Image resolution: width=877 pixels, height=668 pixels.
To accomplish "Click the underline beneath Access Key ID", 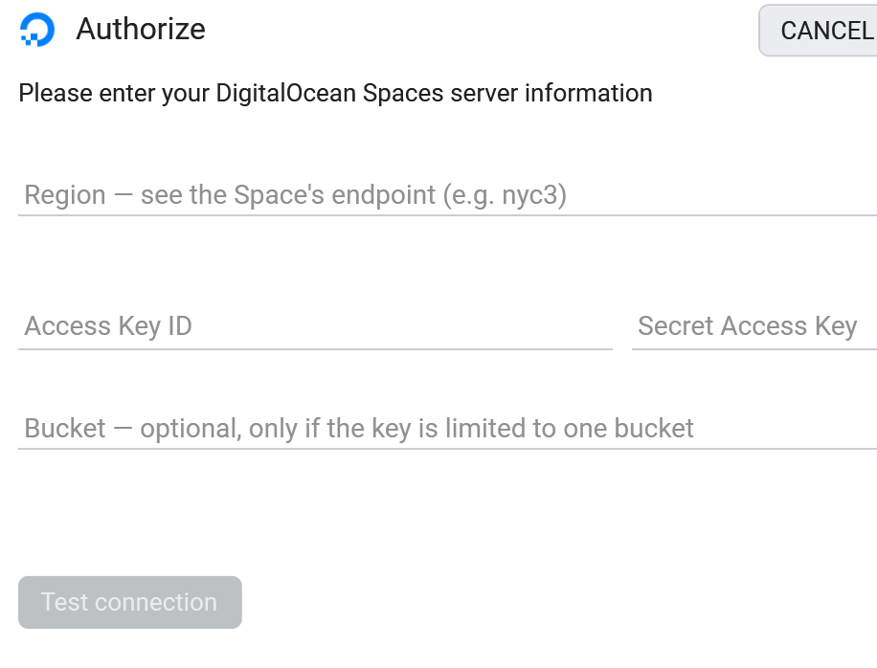I will coord(315,349).
